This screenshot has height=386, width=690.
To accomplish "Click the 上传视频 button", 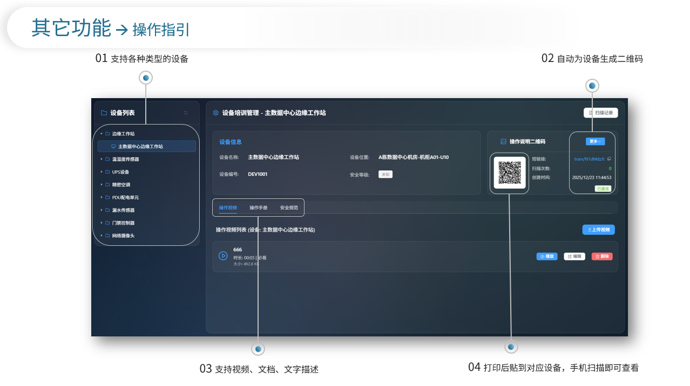I will pyautogui.click(x=598, y=230).
